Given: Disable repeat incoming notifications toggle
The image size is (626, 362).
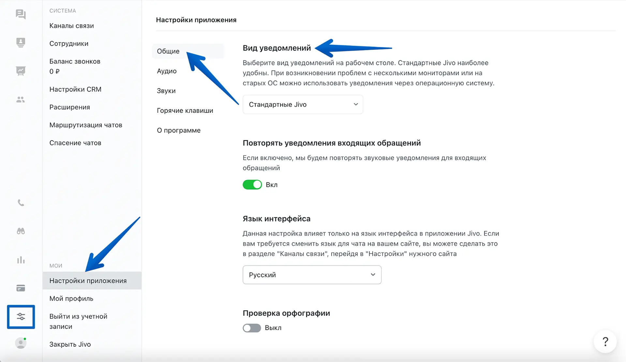Looking at the screenshot, I should tap(252, 185).
